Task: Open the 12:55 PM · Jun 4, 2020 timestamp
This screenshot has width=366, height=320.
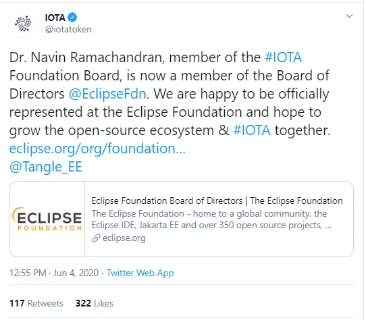Action: (54, 273)
